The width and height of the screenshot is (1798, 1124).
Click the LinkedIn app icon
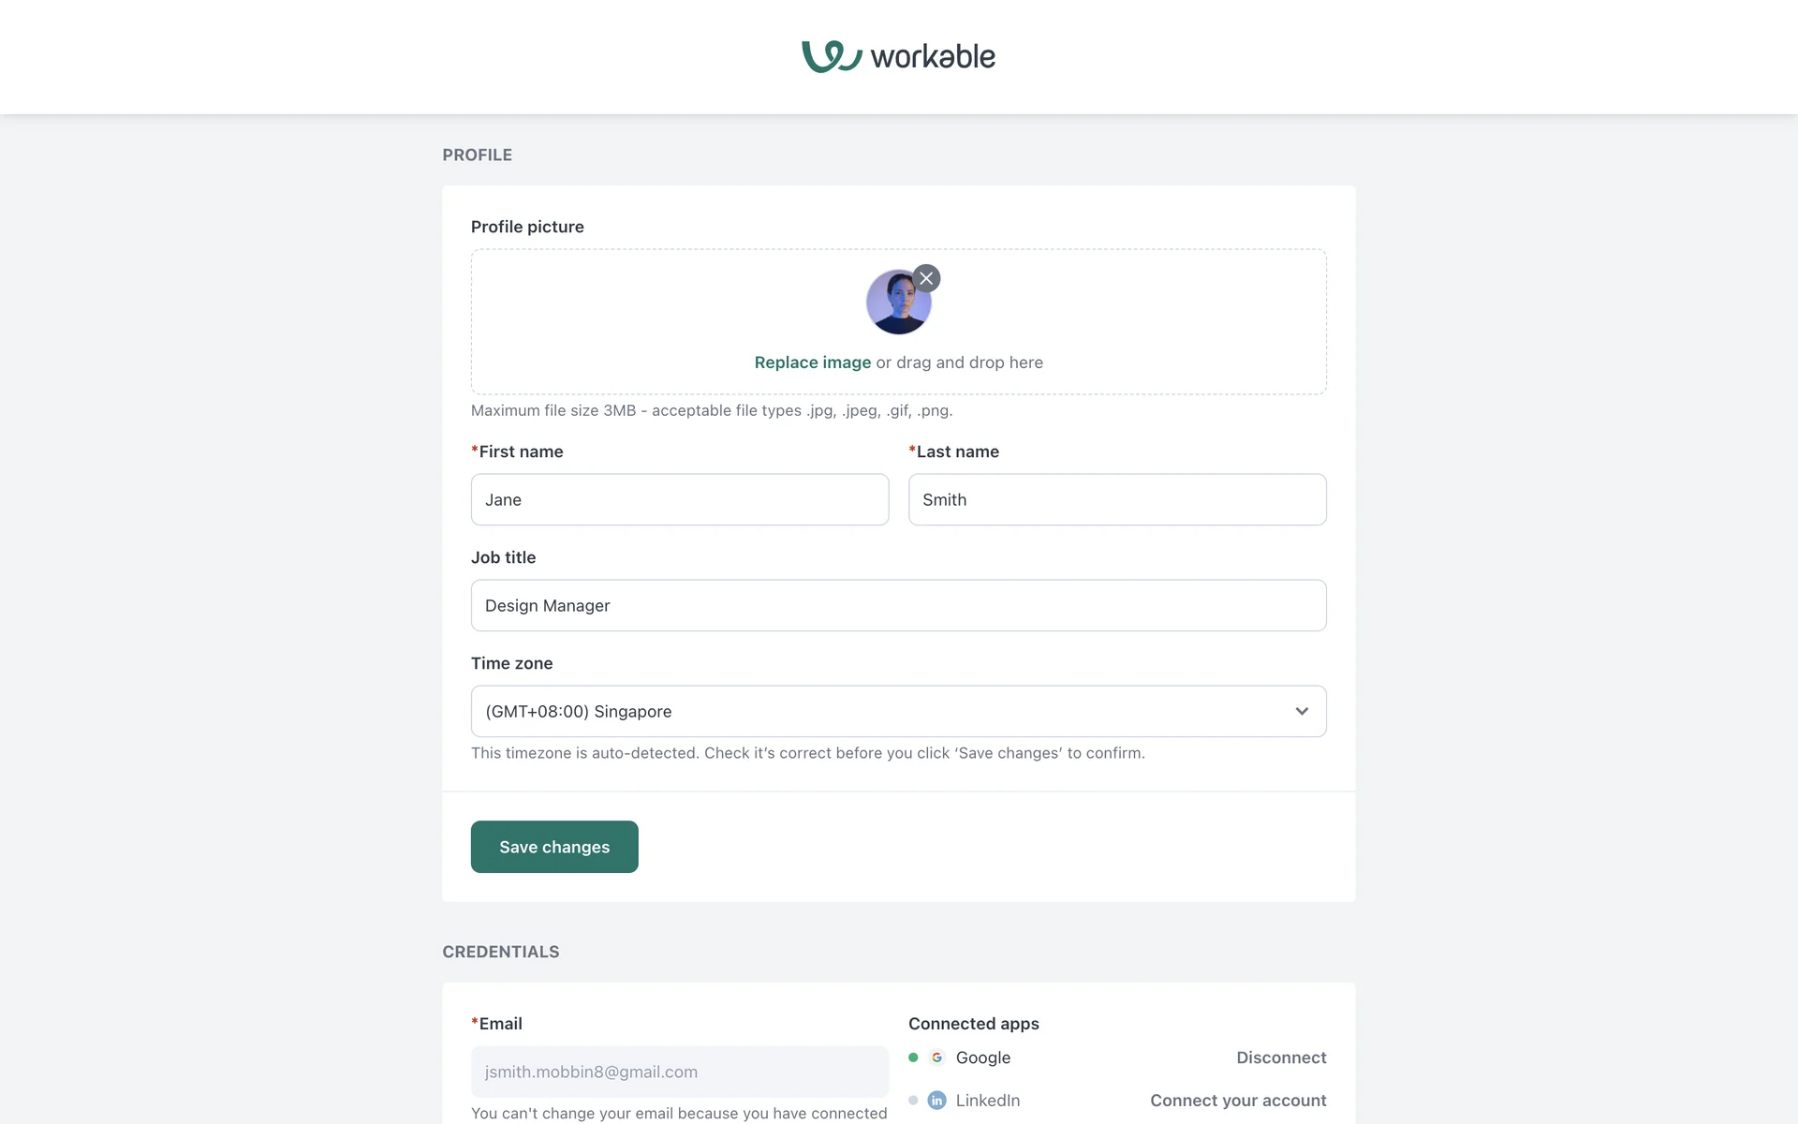pyautogui.click(x=936, y=1101)
